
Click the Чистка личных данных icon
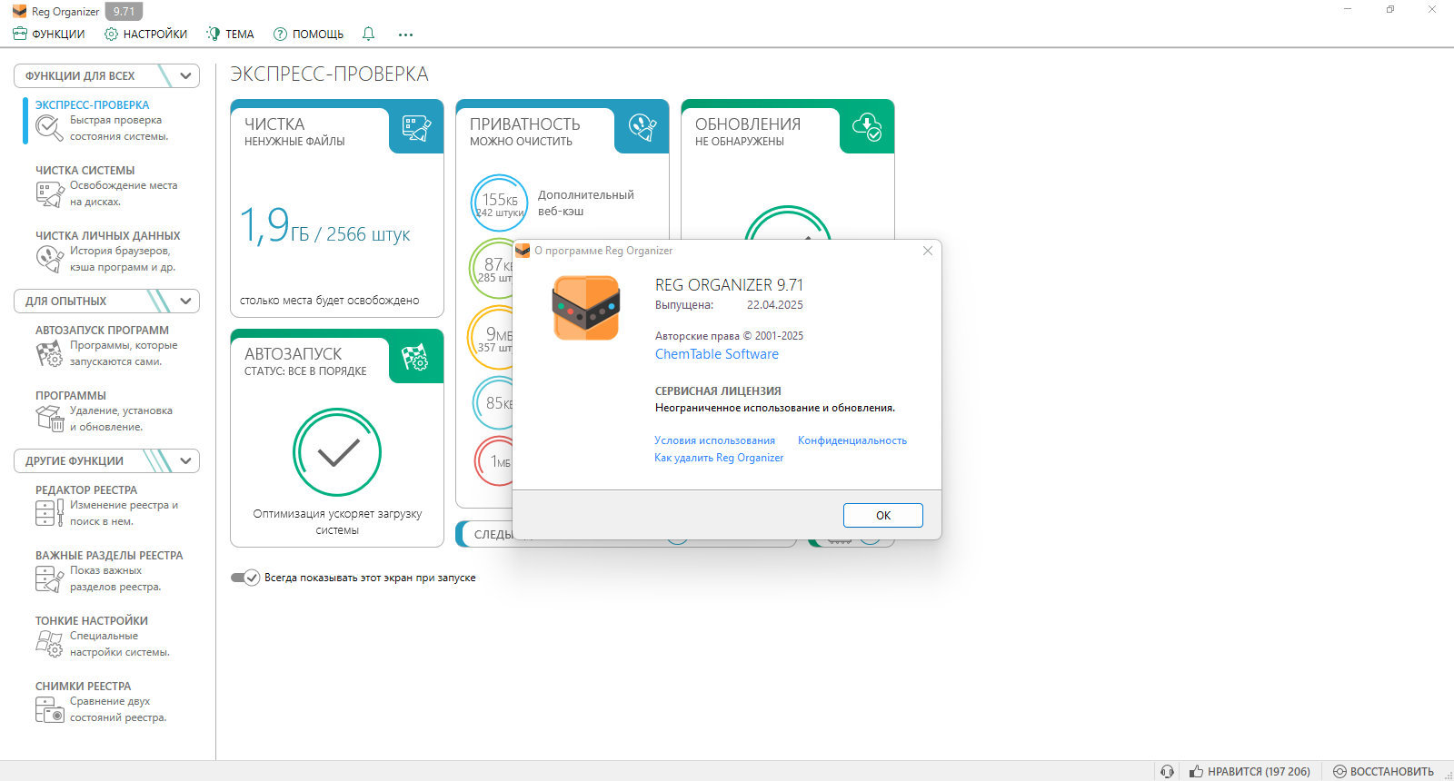49,259
